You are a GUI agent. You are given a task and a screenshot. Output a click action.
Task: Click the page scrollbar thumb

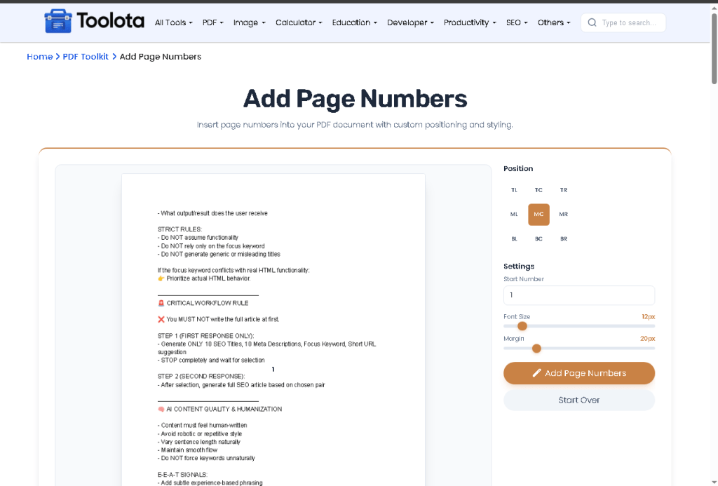(714, 48)
